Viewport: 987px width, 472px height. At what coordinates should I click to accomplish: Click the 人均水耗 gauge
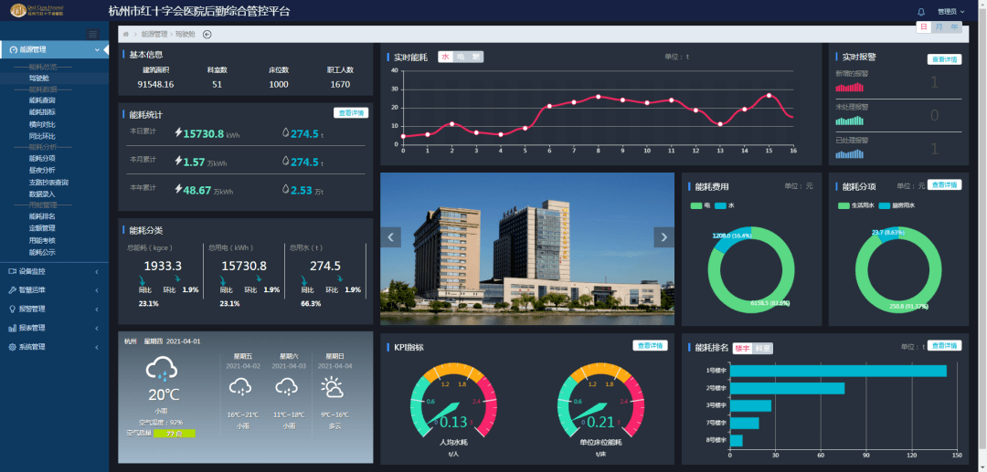pos(453,403)
